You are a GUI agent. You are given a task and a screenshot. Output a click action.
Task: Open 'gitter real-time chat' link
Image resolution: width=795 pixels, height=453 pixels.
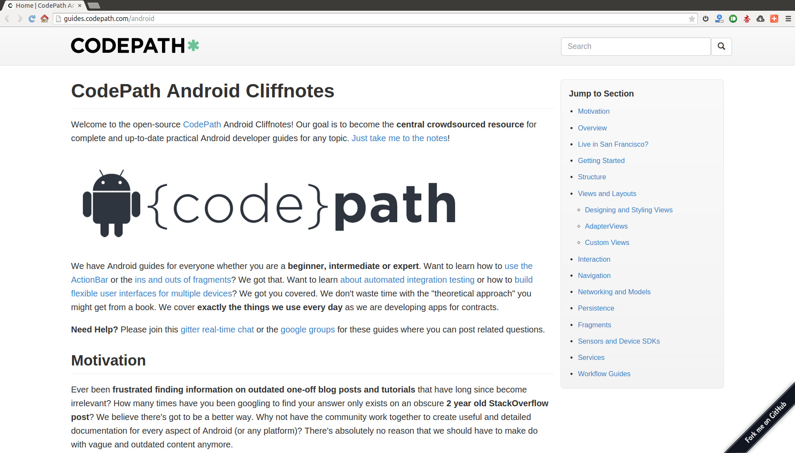click(x=217, y=329)
